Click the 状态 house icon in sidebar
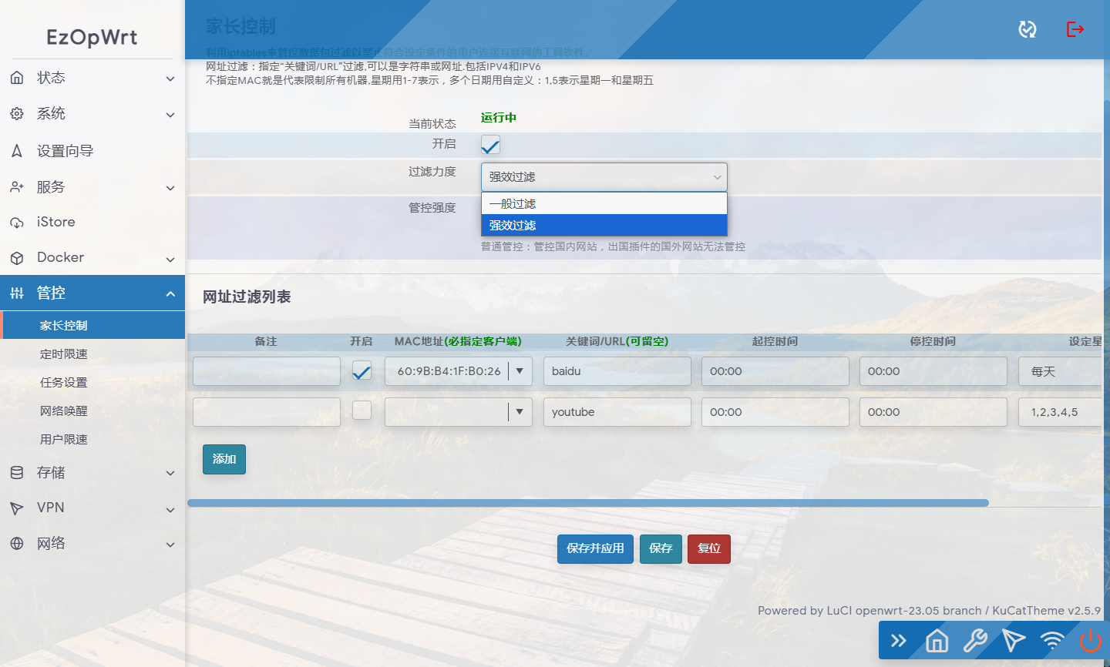 [17, 78]
